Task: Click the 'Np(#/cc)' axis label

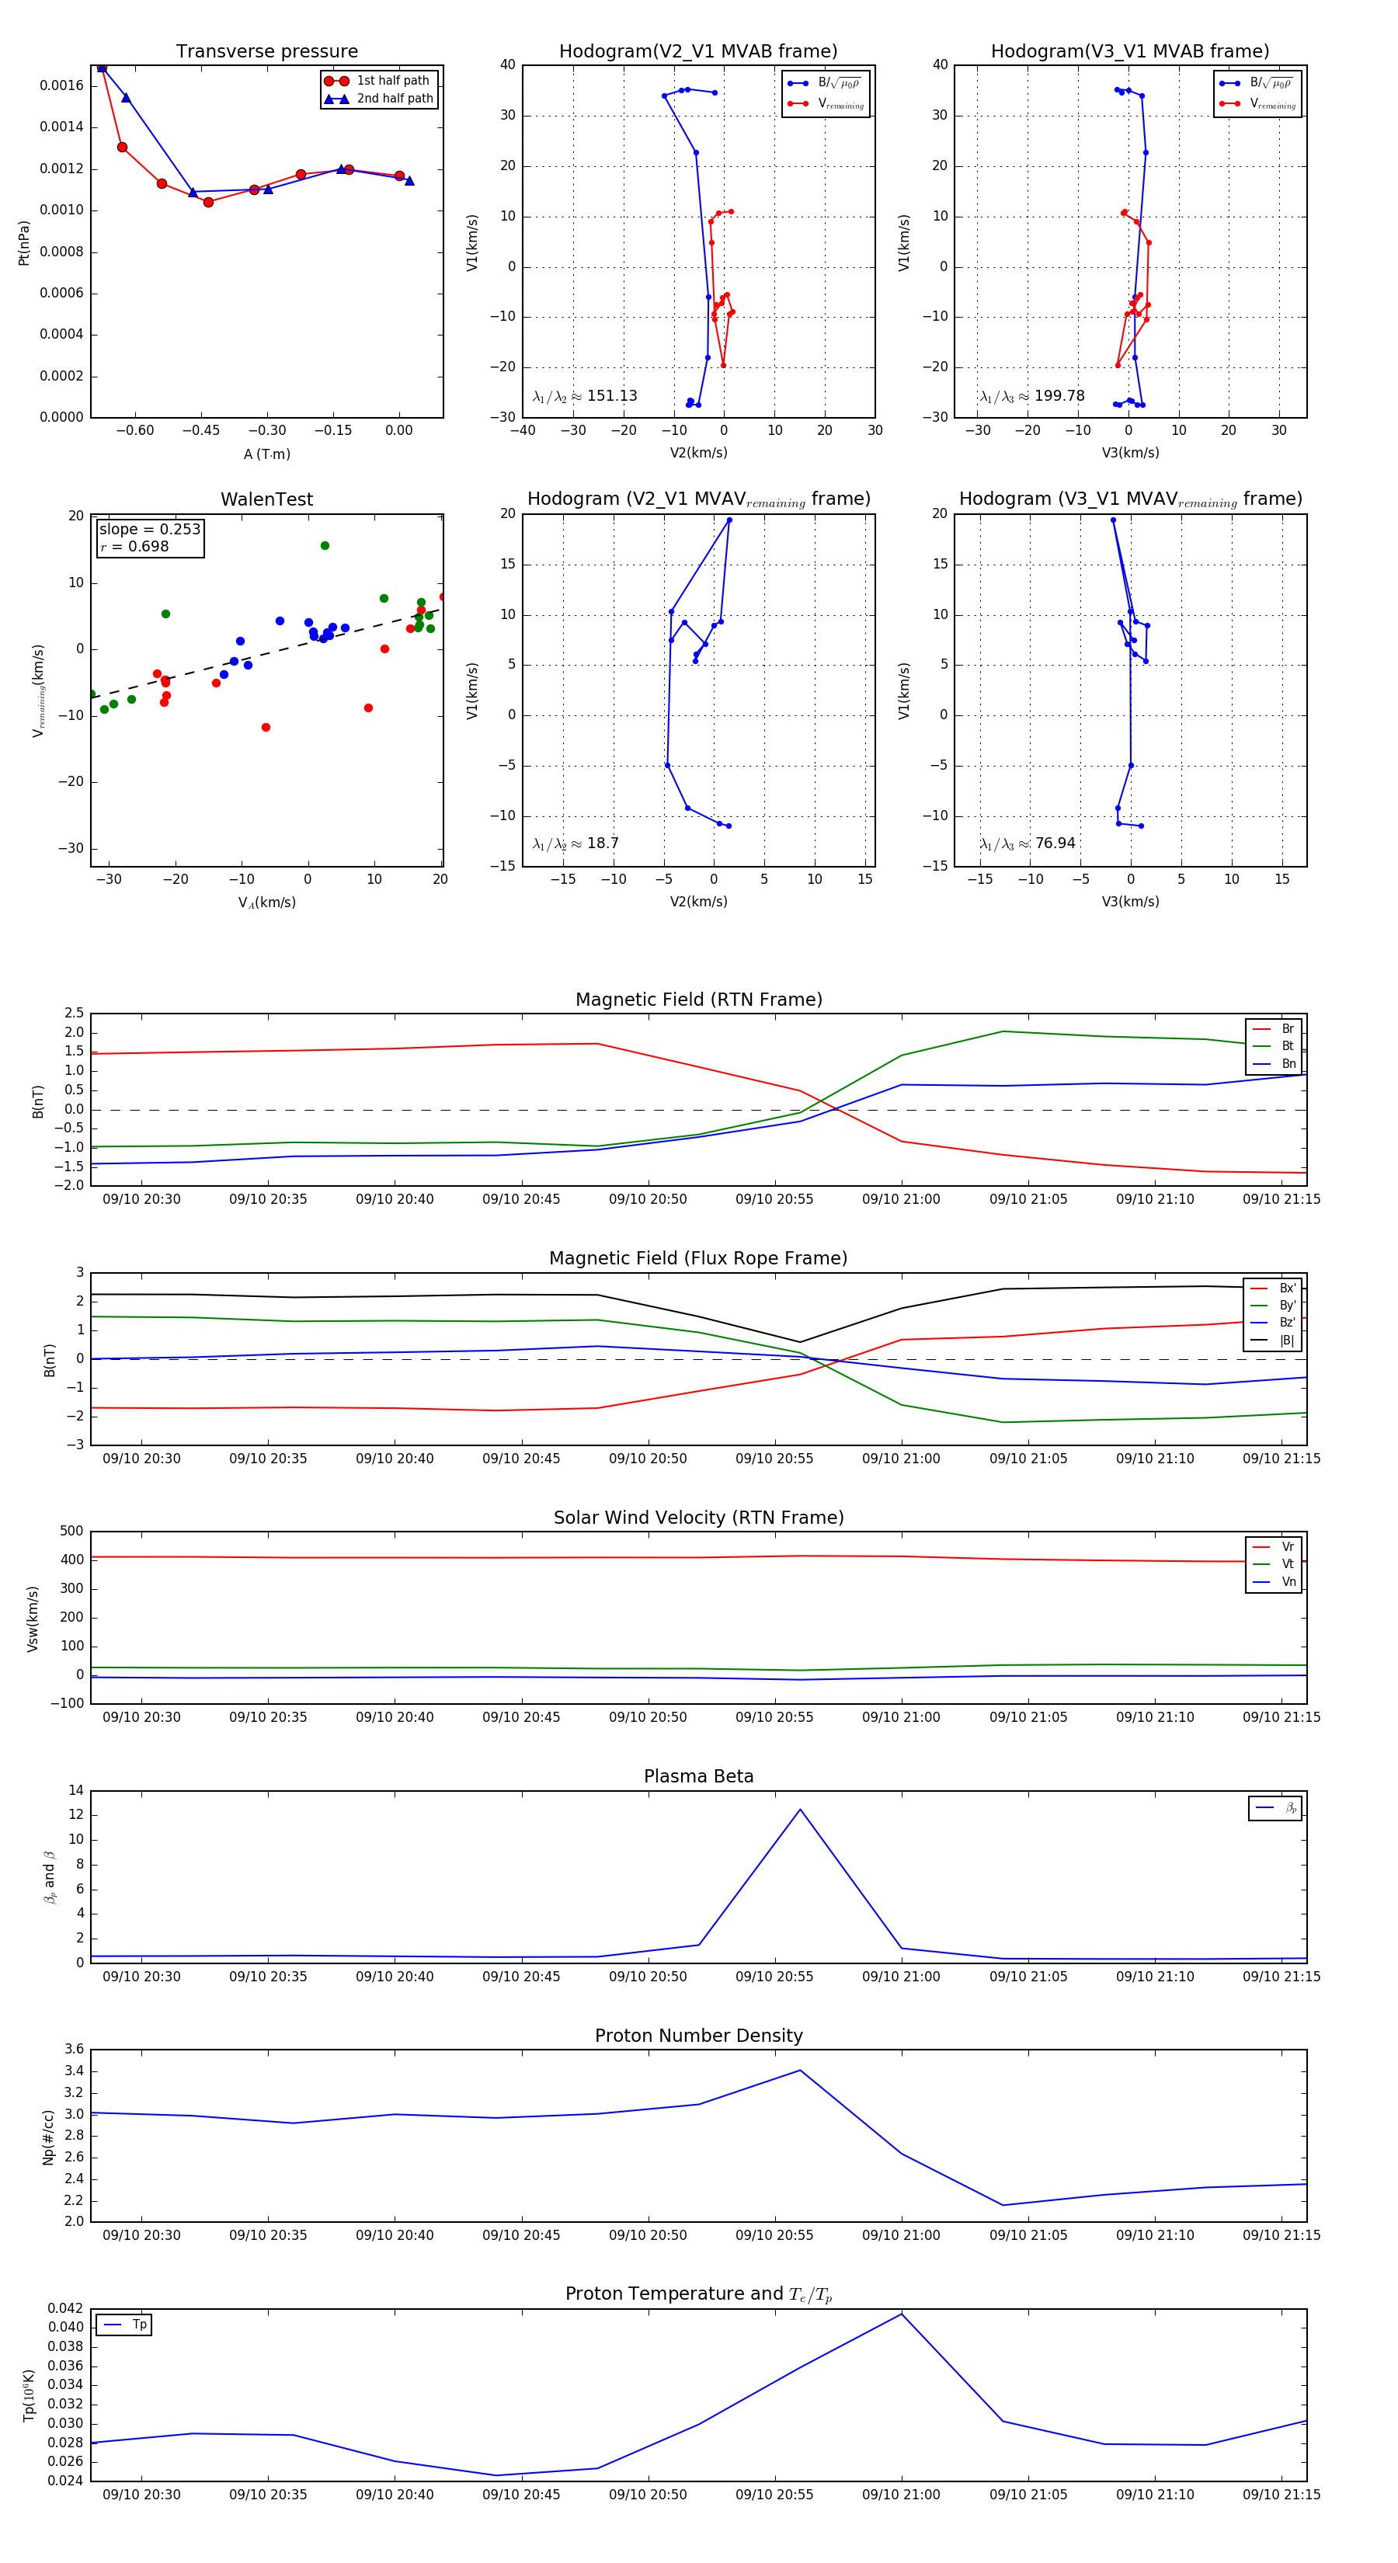Action: pyautogui.click(x=49, y=2136)
